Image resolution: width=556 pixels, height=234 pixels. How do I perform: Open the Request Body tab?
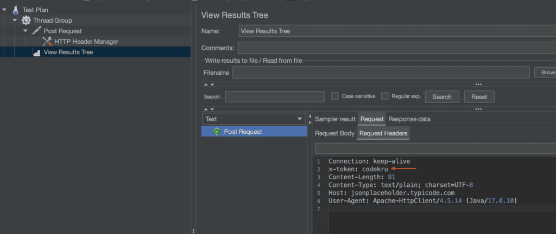[334, 133]
